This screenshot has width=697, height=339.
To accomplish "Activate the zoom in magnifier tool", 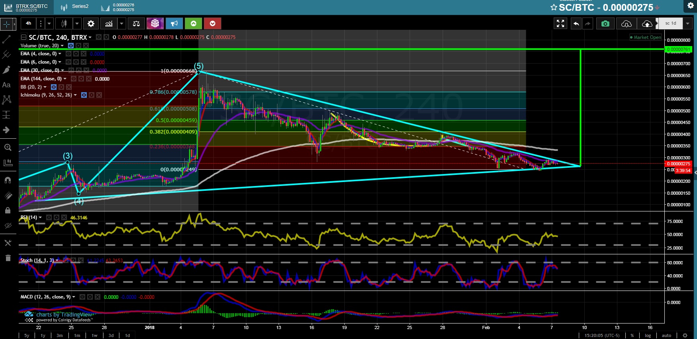I will coord(8,147).
